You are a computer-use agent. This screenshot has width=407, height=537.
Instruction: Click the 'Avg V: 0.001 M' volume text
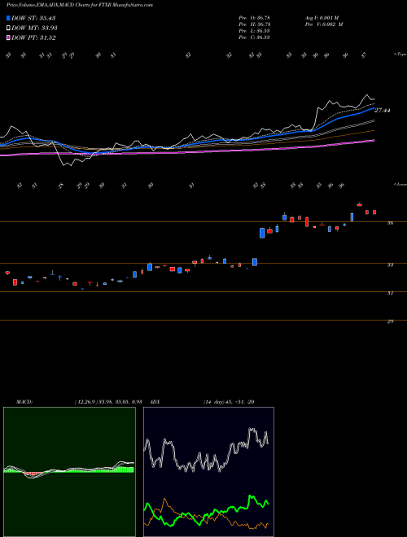[x=322, y=18]
